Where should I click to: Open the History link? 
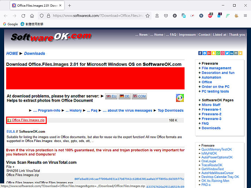pyautogui.click(x=74, y=110)
